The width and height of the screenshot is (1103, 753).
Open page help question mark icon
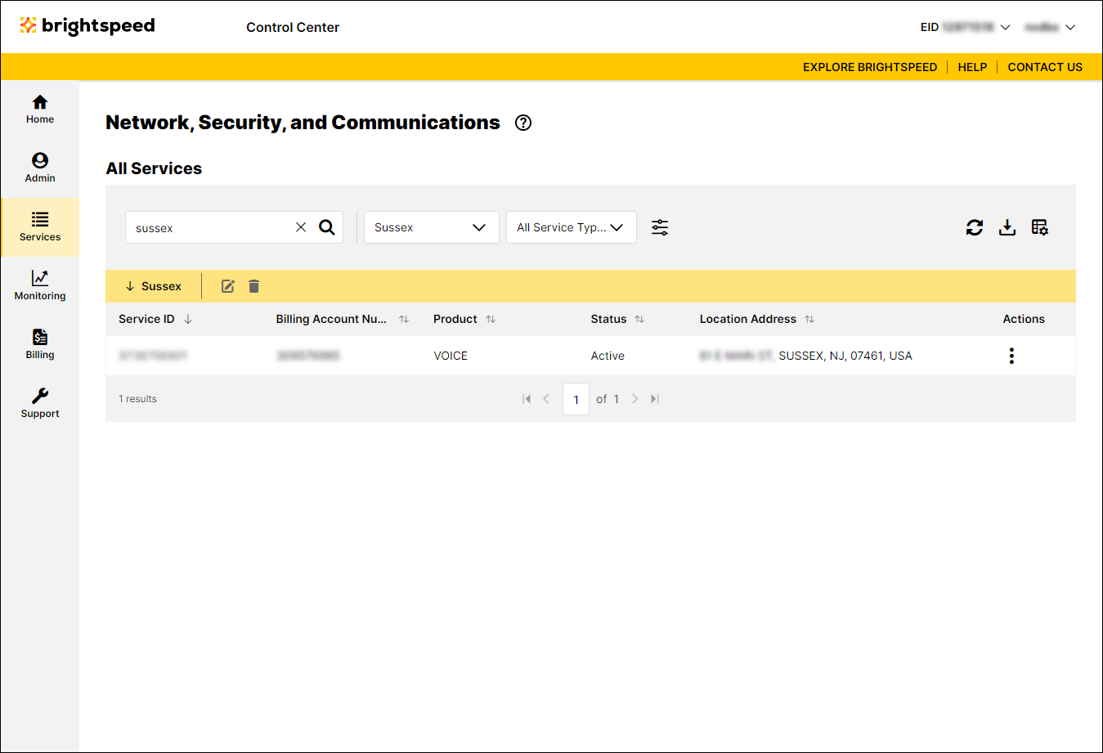click(523, 123)
